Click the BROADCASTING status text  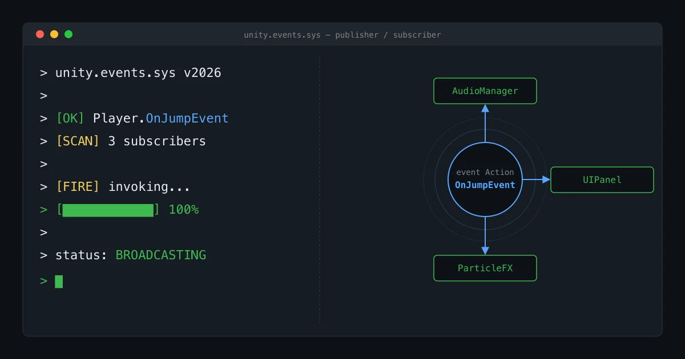click(x=160, y=255)
